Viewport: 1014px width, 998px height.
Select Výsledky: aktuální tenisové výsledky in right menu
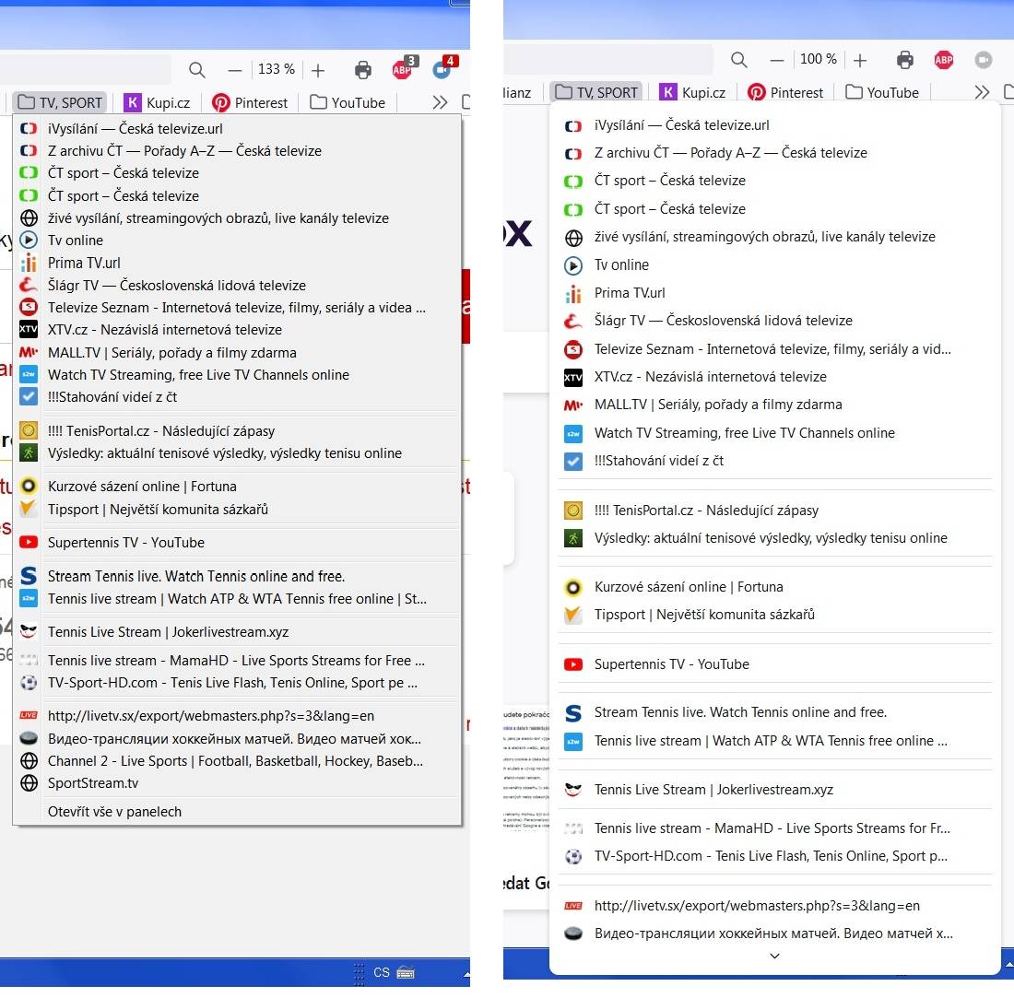tap(774, 538)
